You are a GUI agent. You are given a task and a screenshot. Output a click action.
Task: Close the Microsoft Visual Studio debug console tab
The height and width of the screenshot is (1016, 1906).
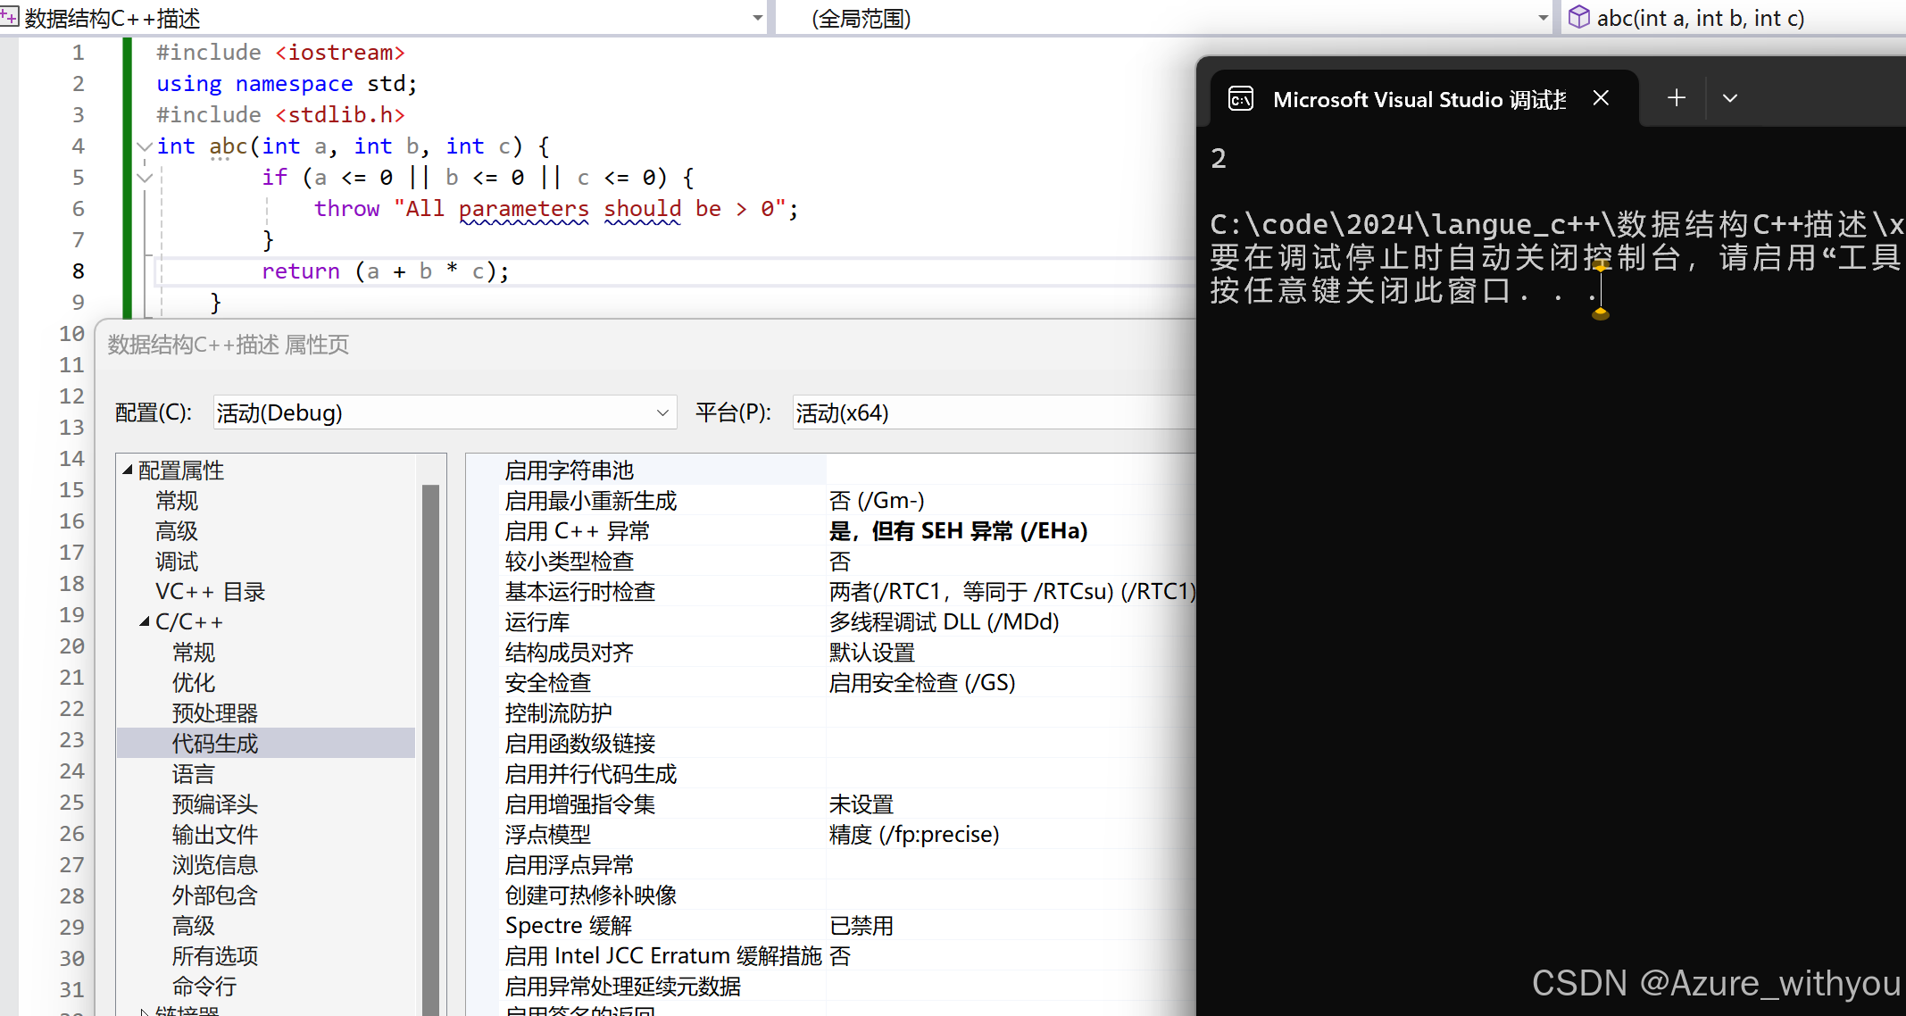click(x=1601, y=98)
